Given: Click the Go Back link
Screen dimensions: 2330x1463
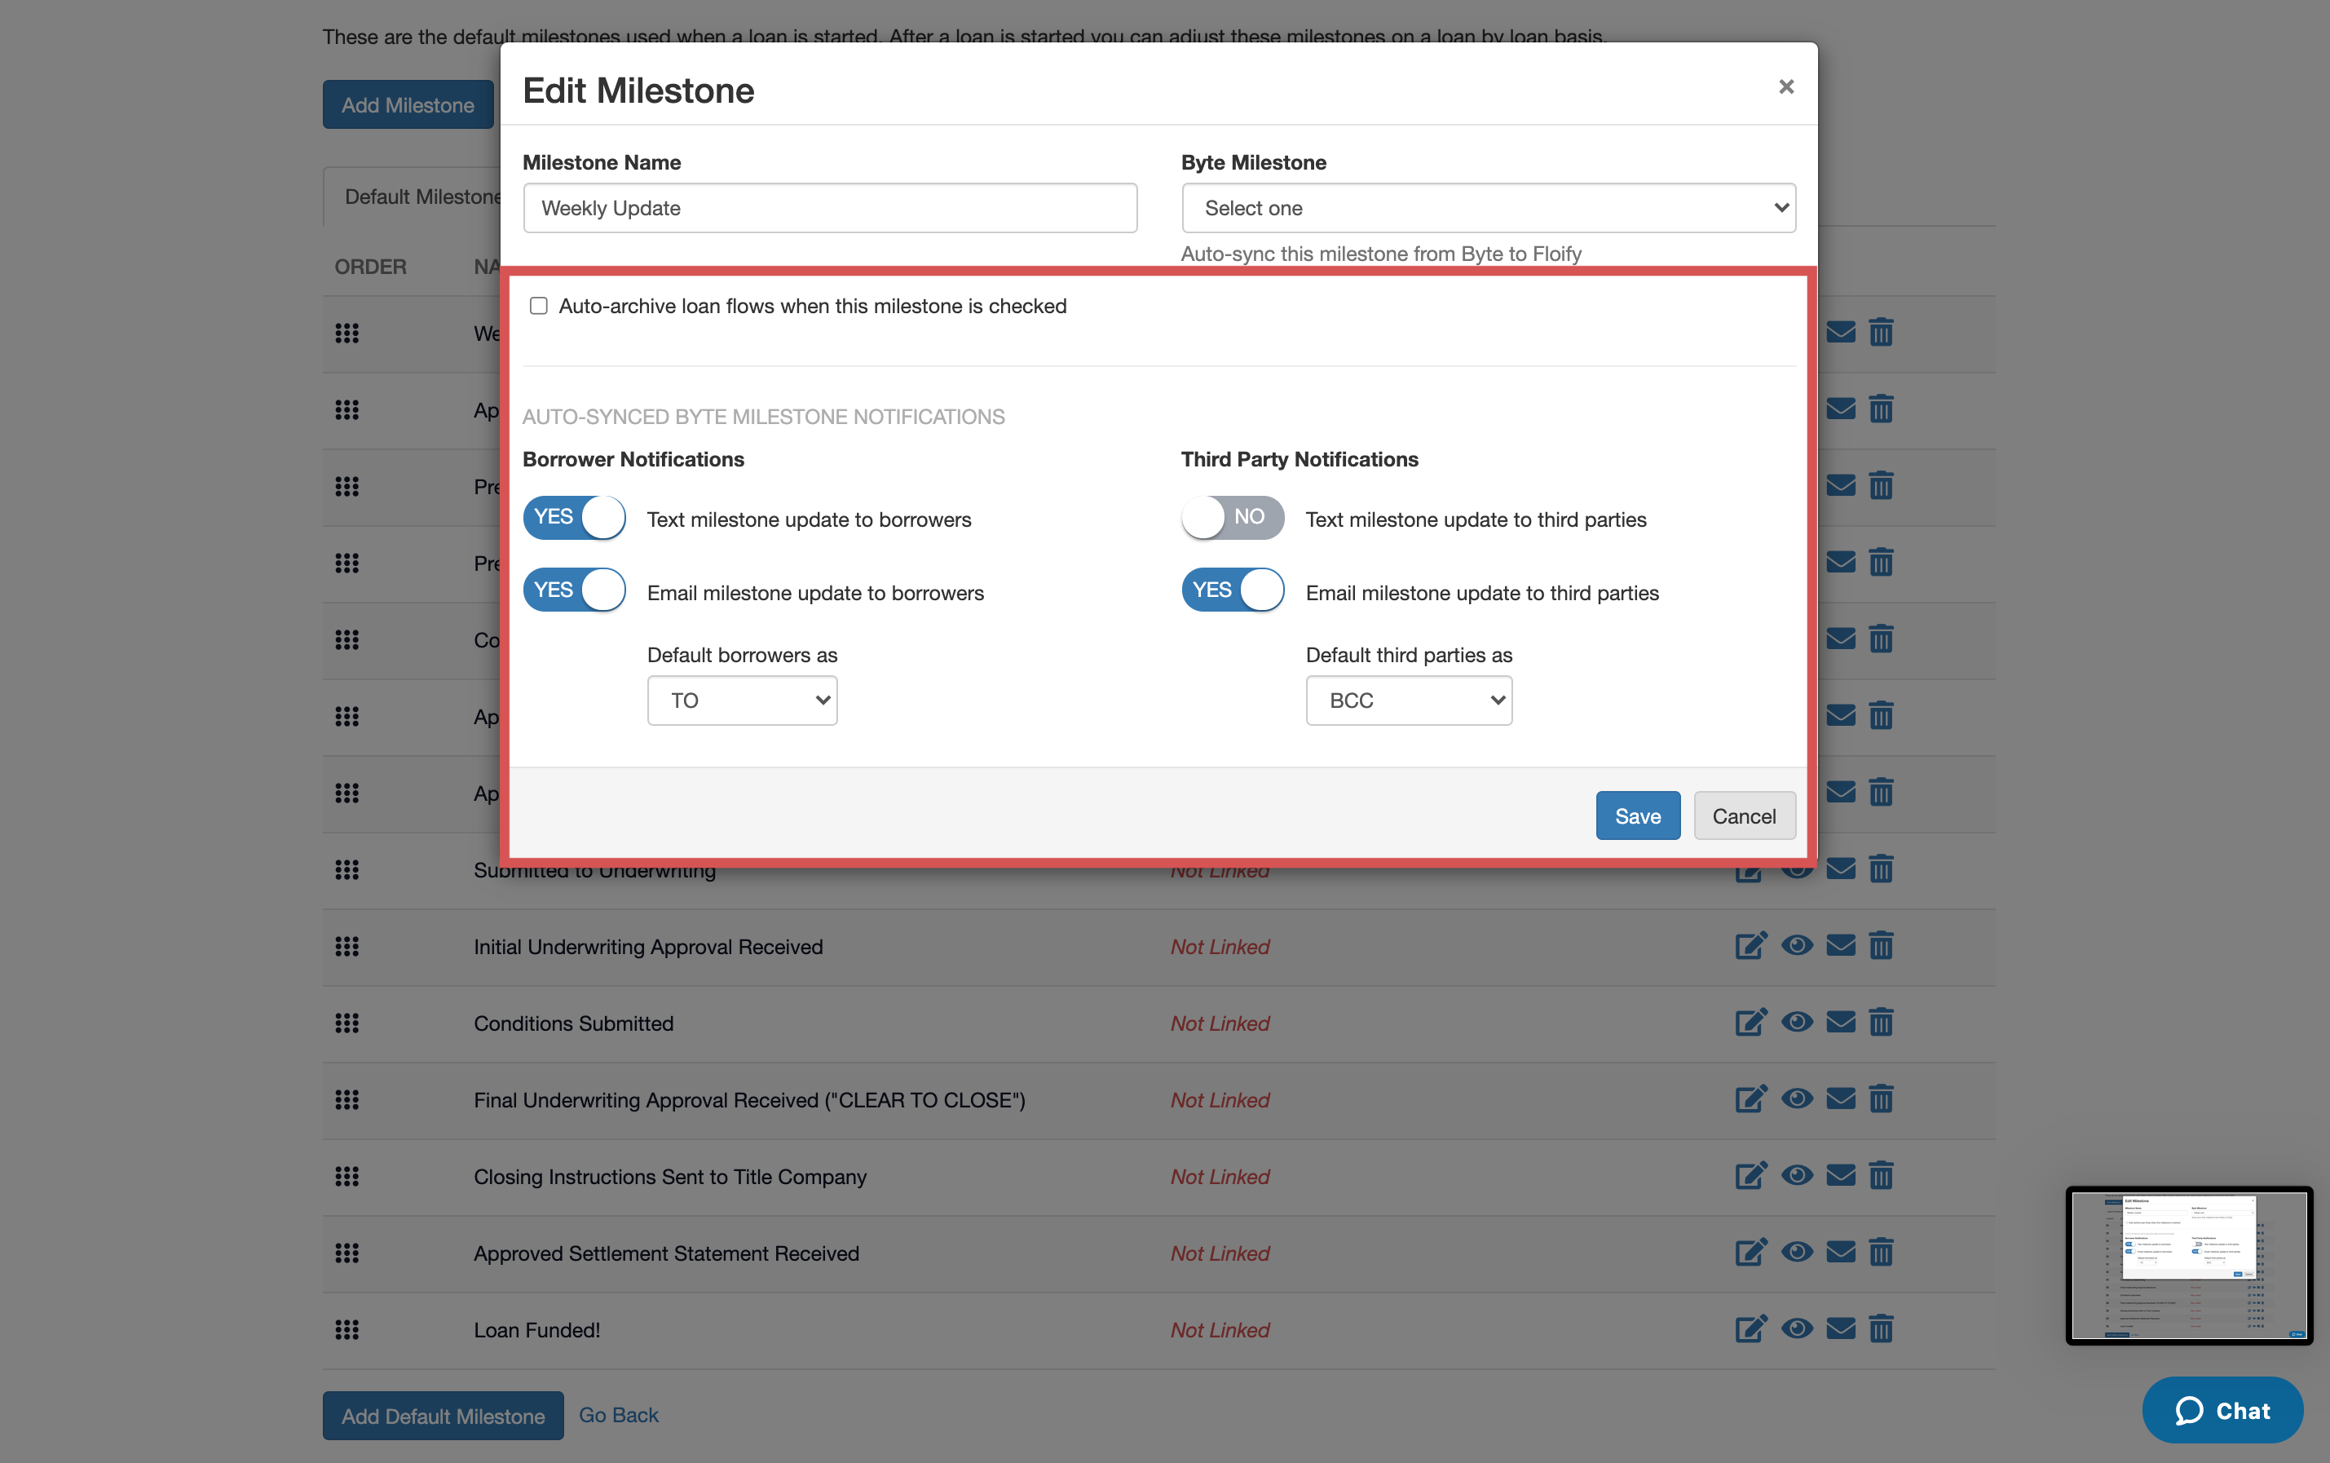Looking at the screenshot, I should tap(618, 1415).
